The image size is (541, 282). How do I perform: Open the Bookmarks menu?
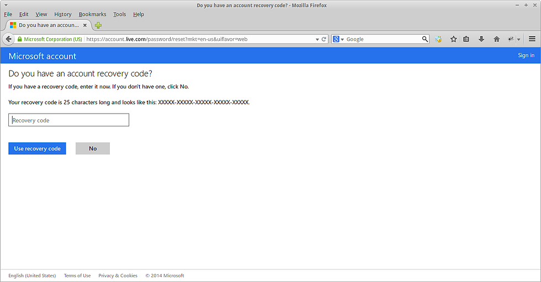click(x=93, y=14)
